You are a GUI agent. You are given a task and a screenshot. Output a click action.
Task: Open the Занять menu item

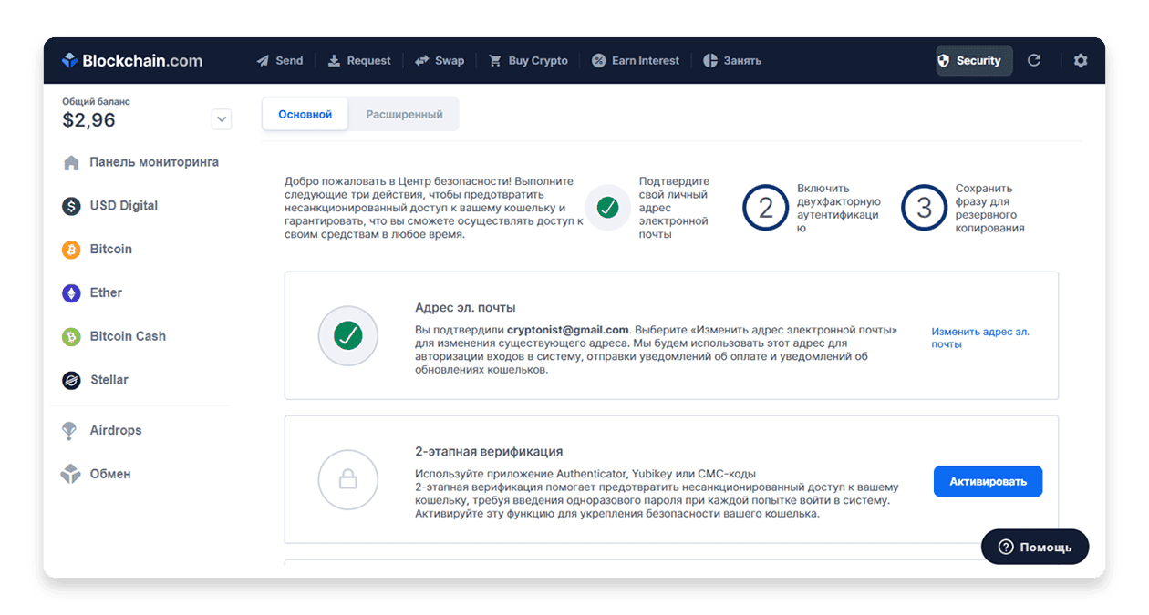pos(732,61)
